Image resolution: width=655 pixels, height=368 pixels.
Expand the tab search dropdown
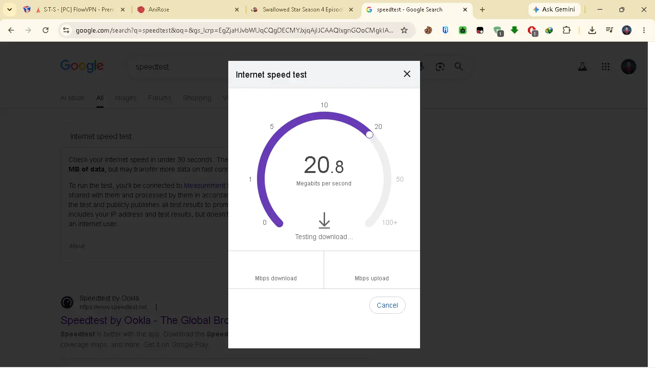tap(10, 10)
